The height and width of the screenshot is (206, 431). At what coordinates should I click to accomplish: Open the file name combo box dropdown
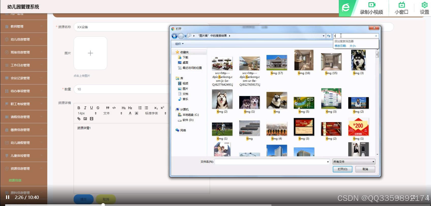point(328,162)
